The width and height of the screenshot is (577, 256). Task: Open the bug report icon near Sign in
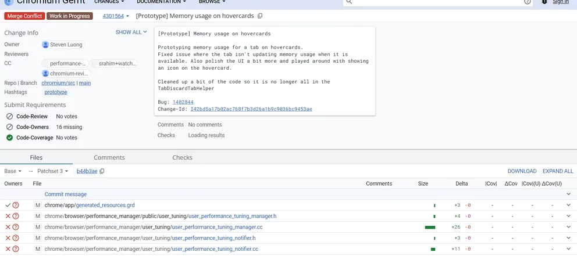pyautogui.click(x=544, y=2)
